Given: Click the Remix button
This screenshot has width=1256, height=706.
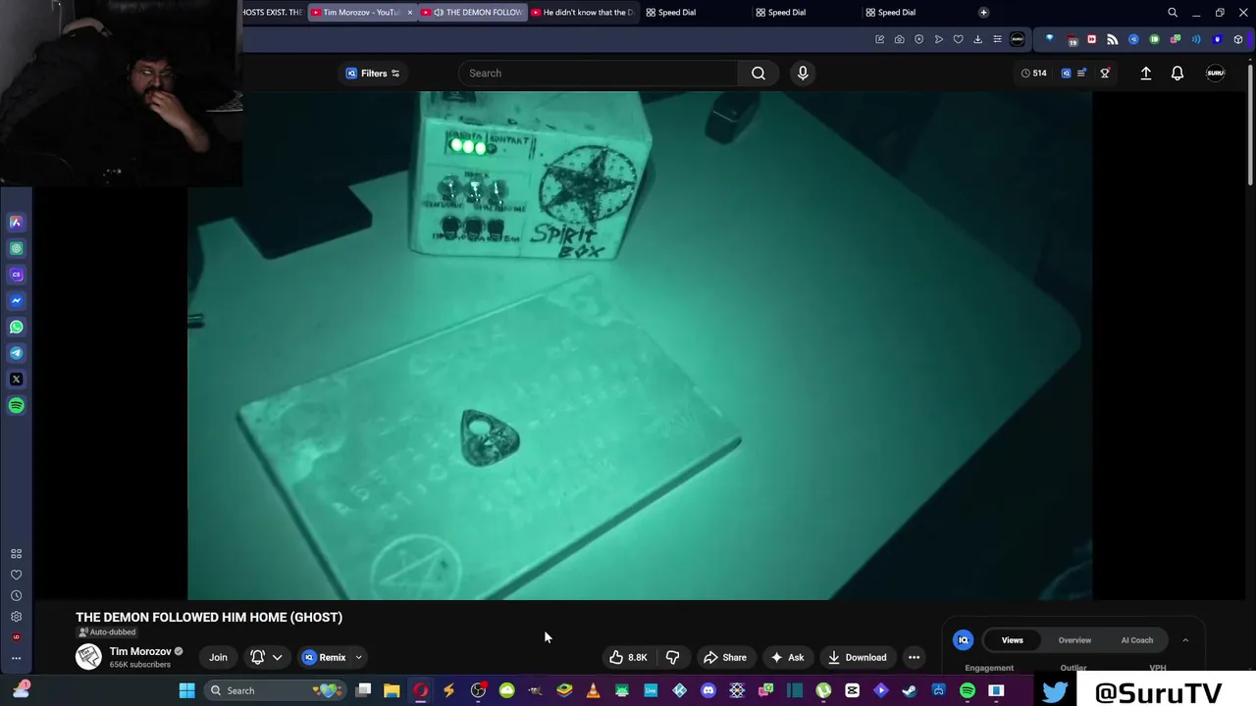Looking at the screenshot, I should click(x=325, y=658).
